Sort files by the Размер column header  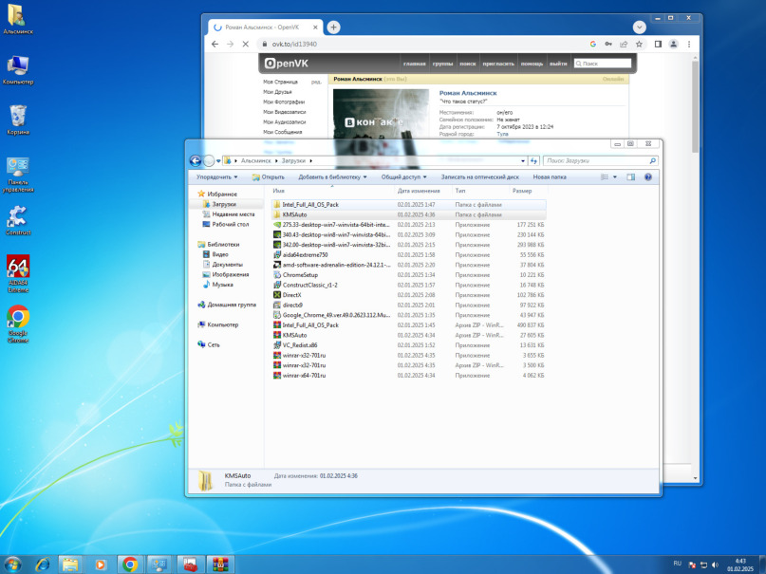[522, 191]
